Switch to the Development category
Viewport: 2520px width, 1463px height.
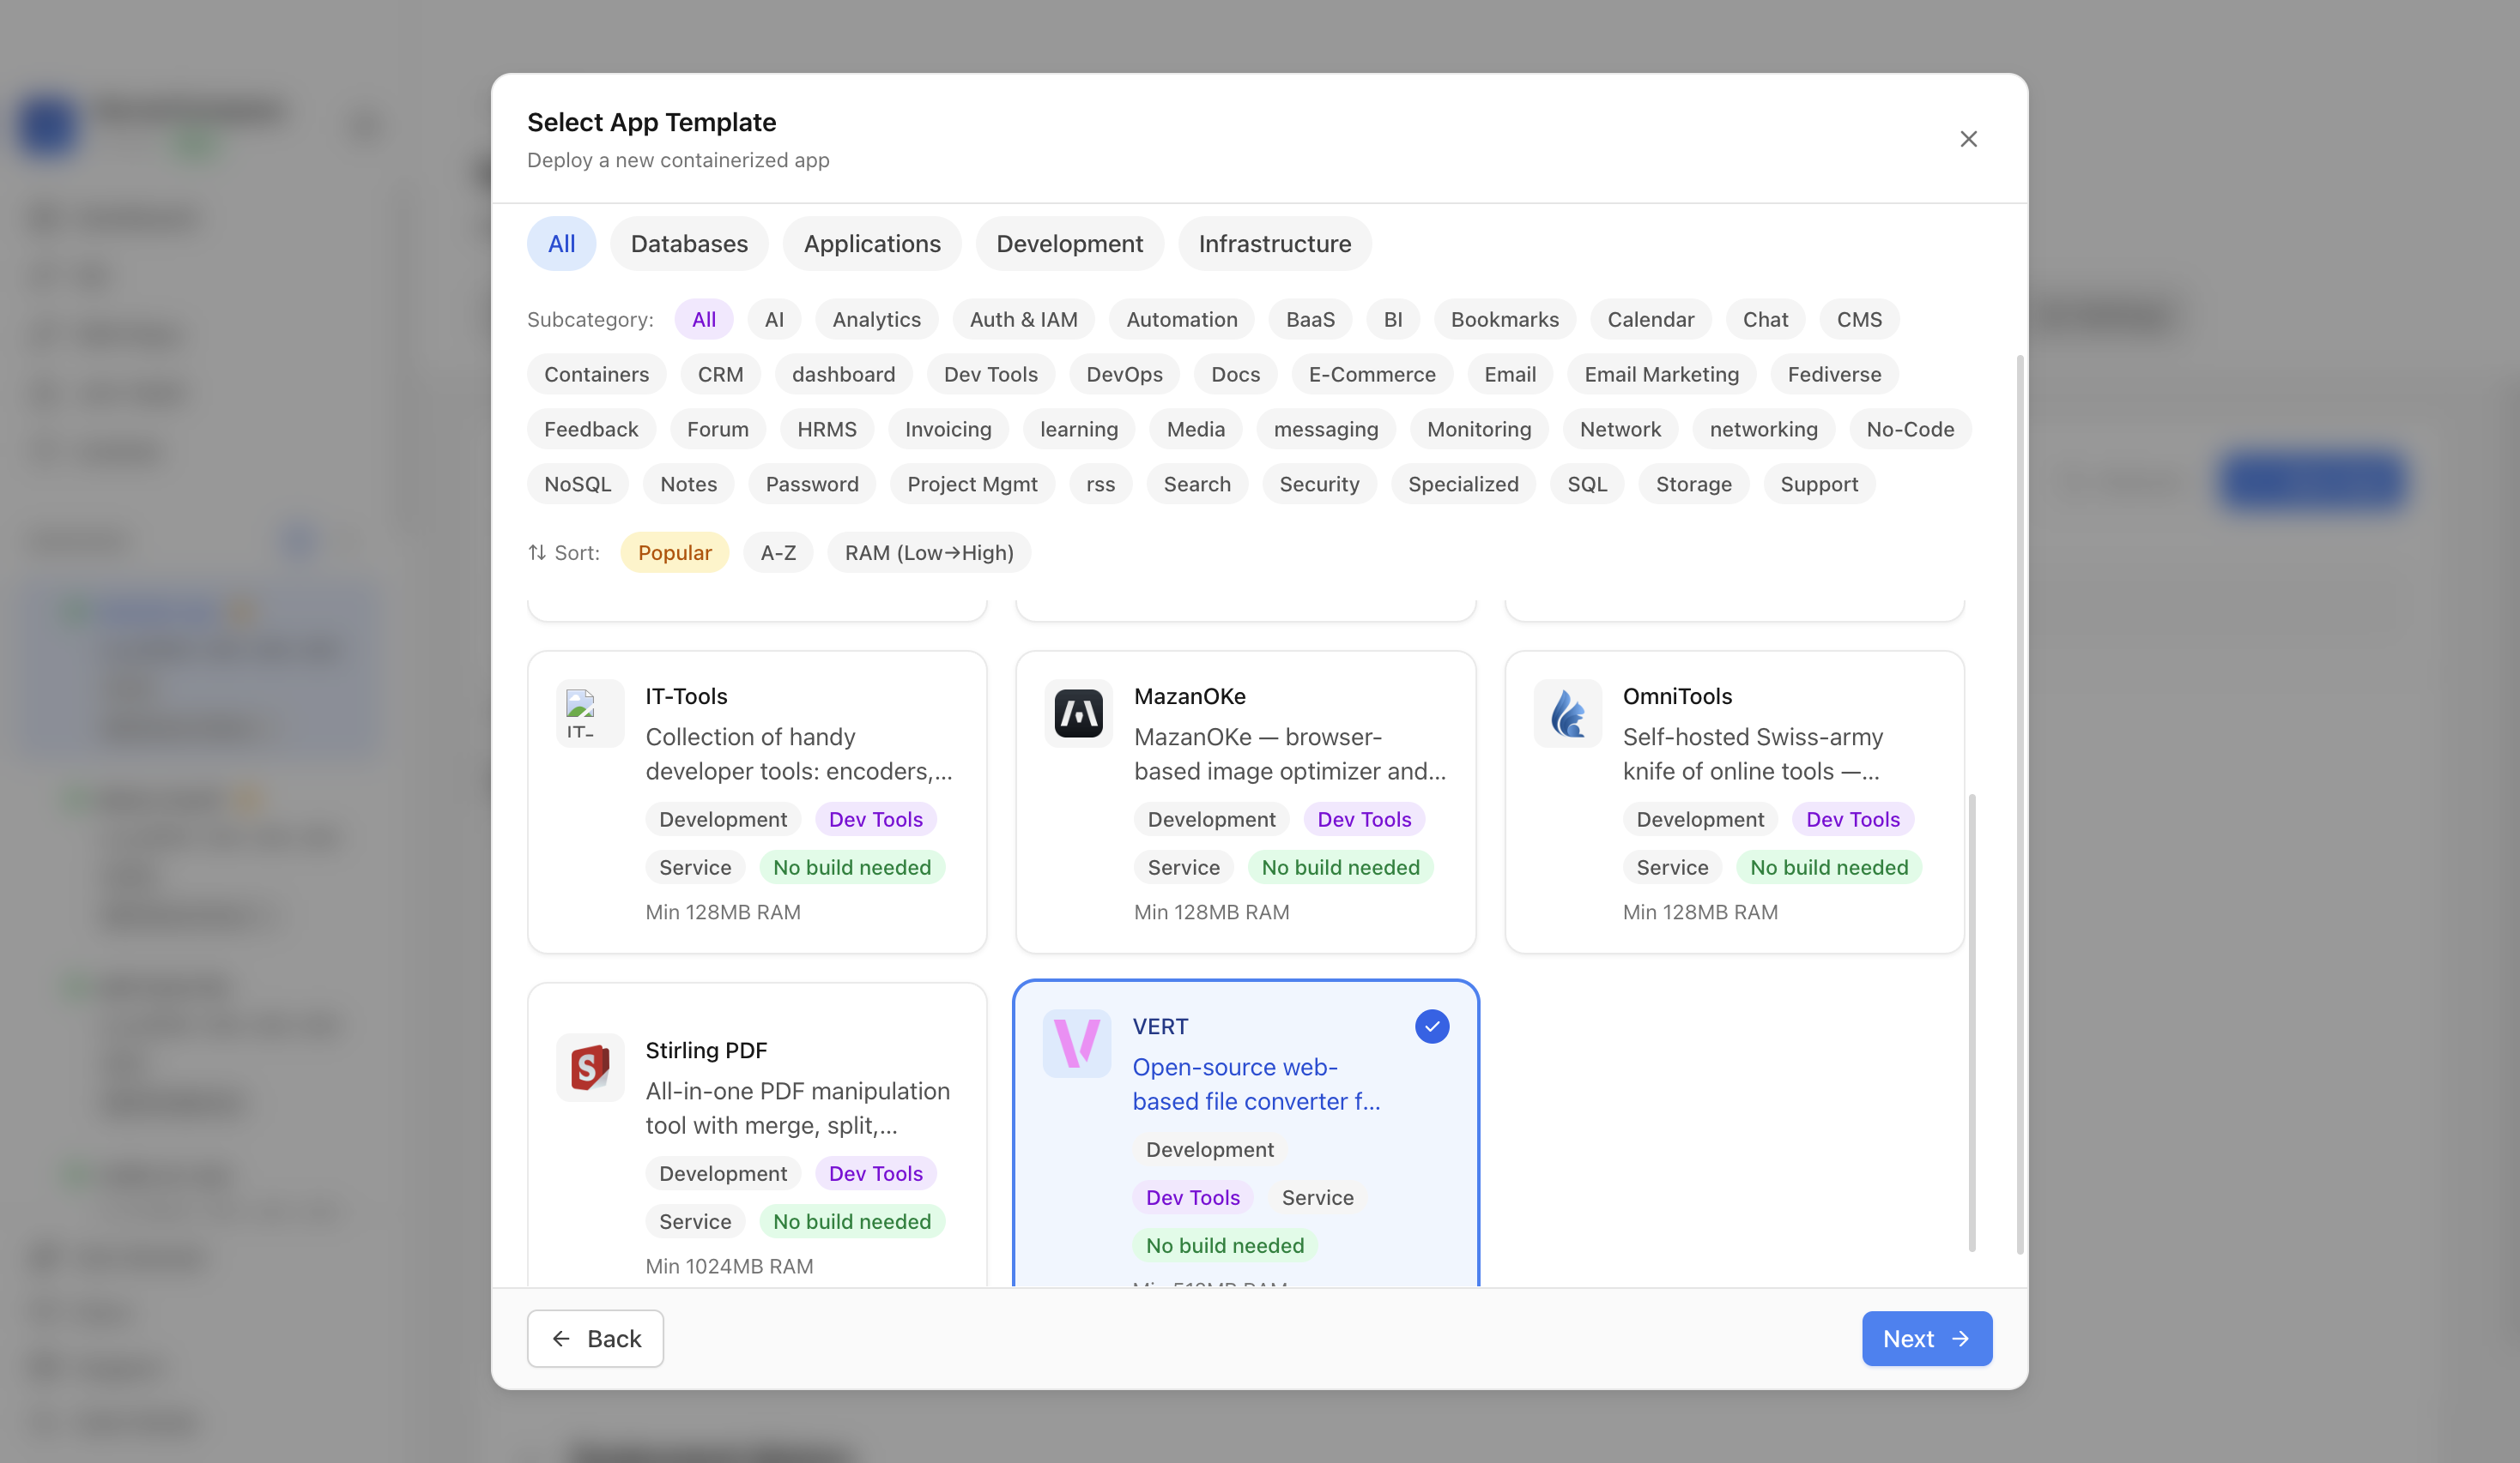pos(1069,244)
